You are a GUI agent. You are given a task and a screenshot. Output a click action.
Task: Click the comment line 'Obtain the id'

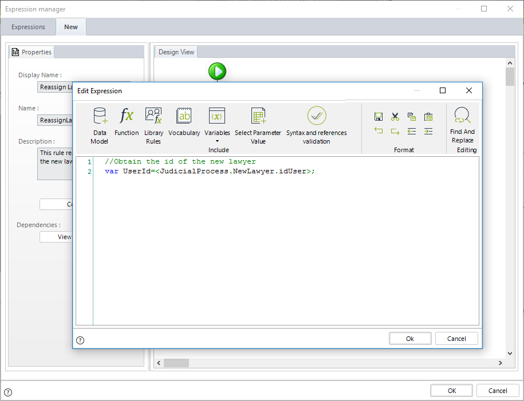(x=180, y=162)
